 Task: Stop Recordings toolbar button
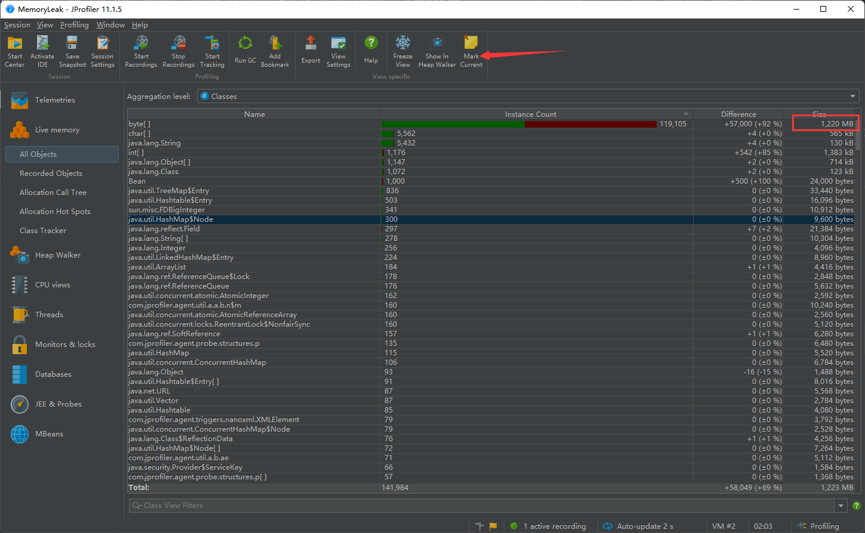point(178,51)
